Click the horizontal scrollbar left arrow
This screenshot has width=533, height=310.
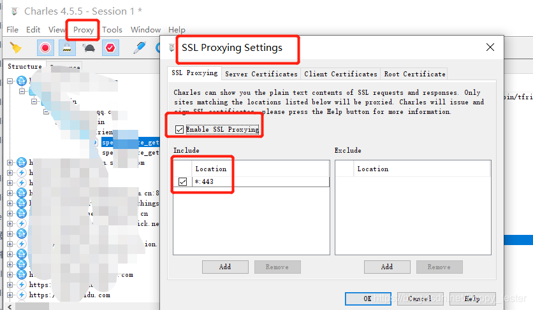[x=10, y=307]
